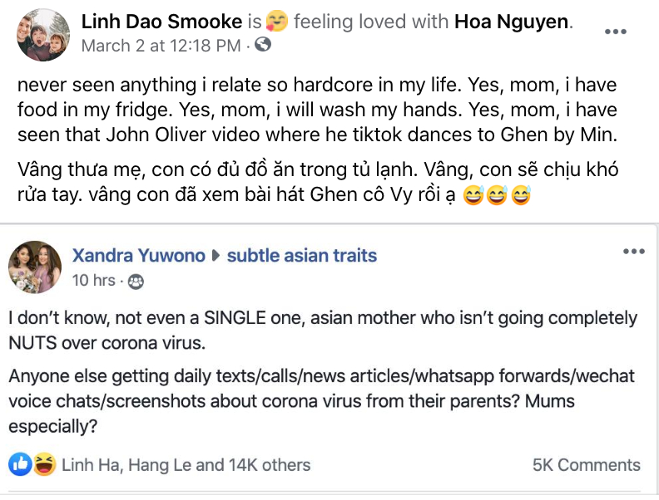Open the top post options menu
This screenshot has height=500, width=659.
pyautogui.click(x=615, y=32)
